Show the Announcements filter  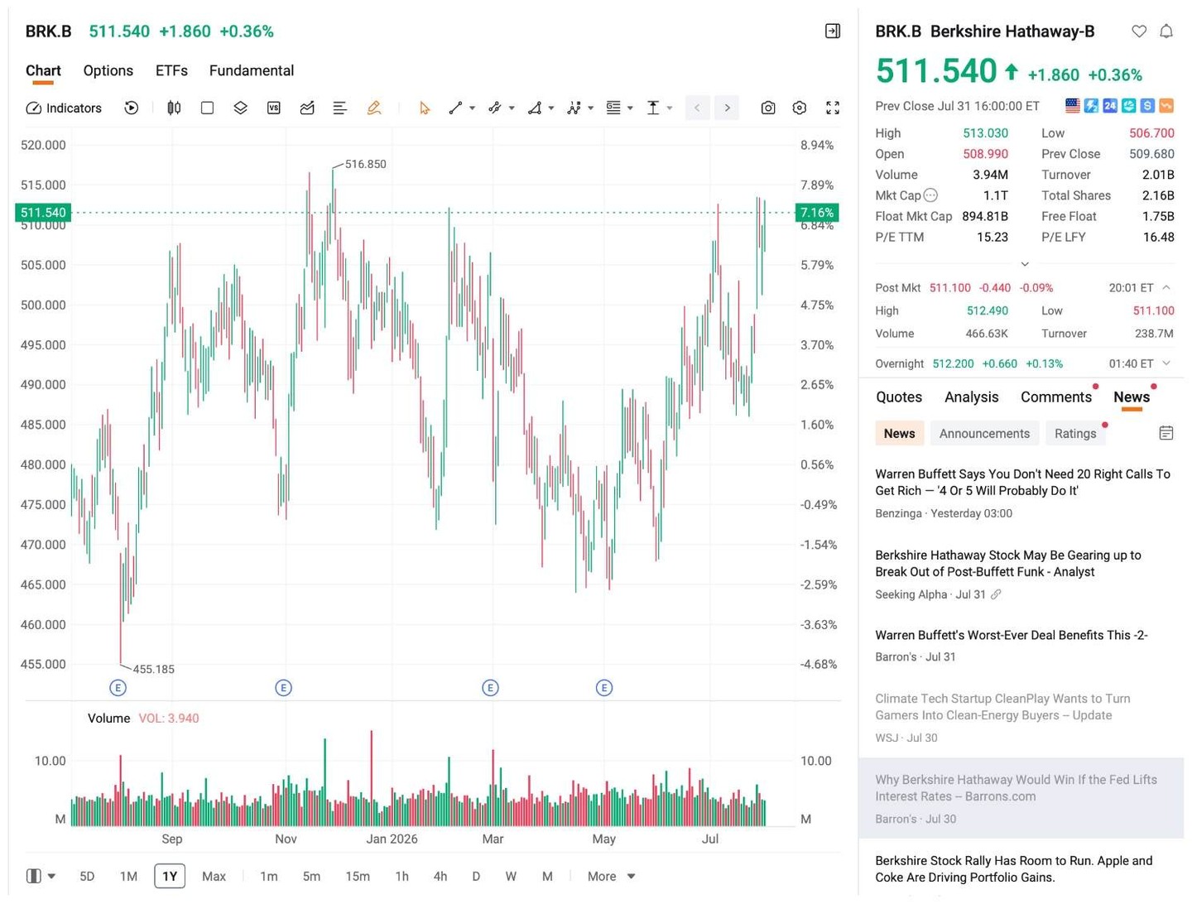(984, 434)
